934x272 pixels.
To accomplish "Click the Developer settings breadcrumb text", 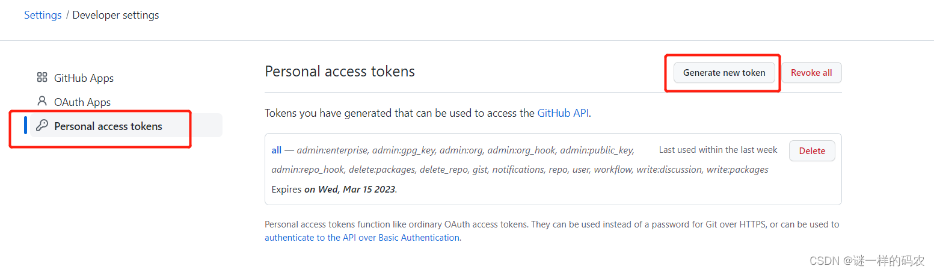I will (115, 15).
